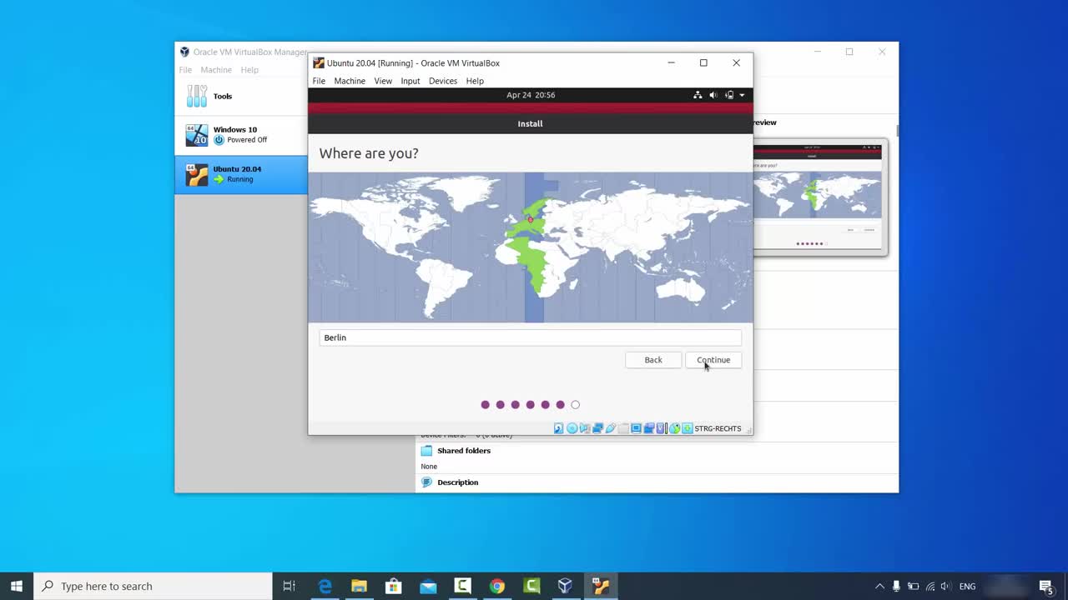Click the Shared folders section header
The image size is (1068, 600).
464,451
